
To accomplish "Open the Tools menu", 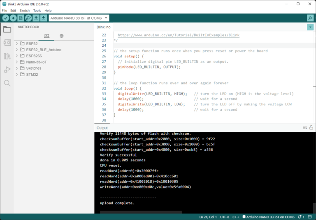I will point(37,10).
